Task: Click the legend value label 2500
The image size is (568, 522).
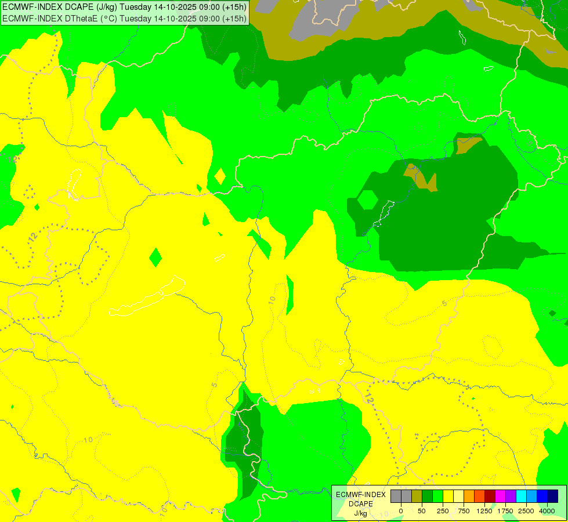Action: pos(526,511)
